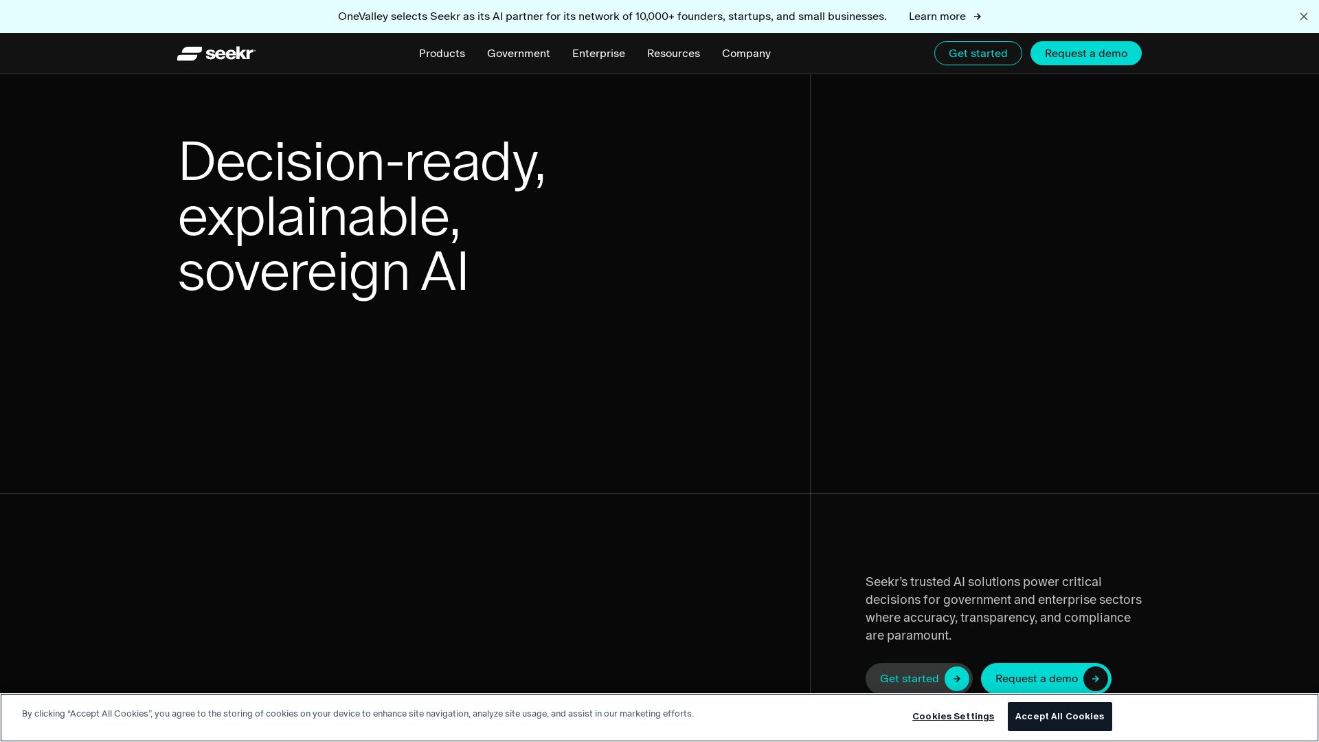
Task: Click the Decision-ready headline text
Action: coord(361,216)
